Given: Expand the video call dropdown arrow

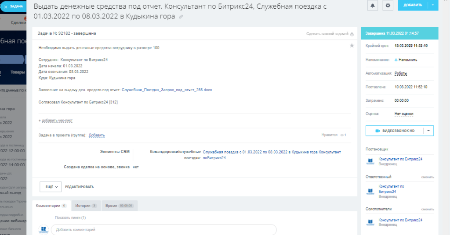Looking at the screenshot, I should point(428,131).
